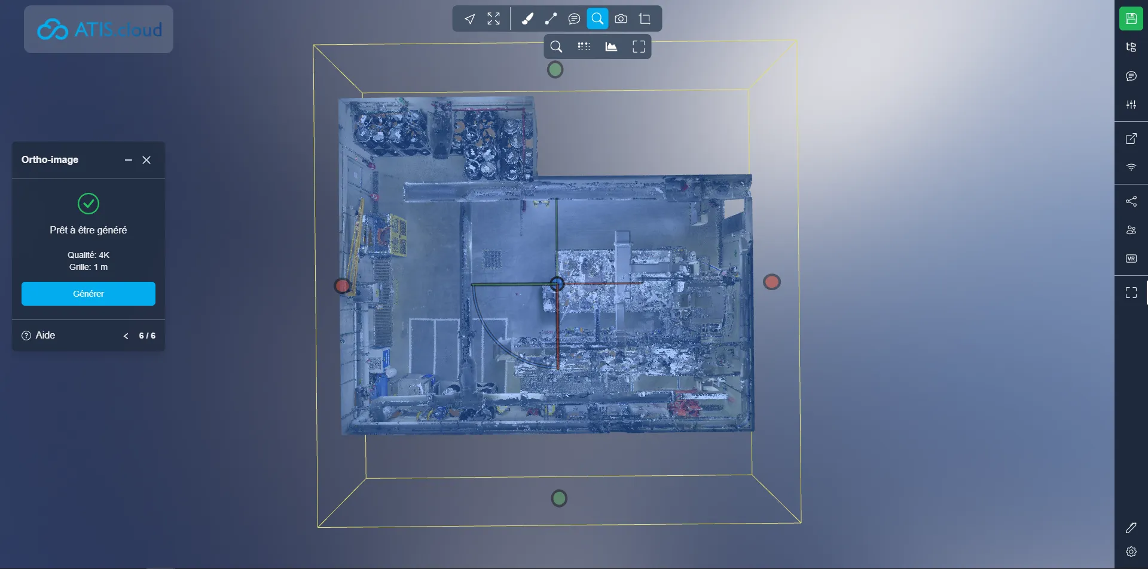The image size is (1148, 569).
Task: Open the users collaboration icon
Action: coord(1131,230)
